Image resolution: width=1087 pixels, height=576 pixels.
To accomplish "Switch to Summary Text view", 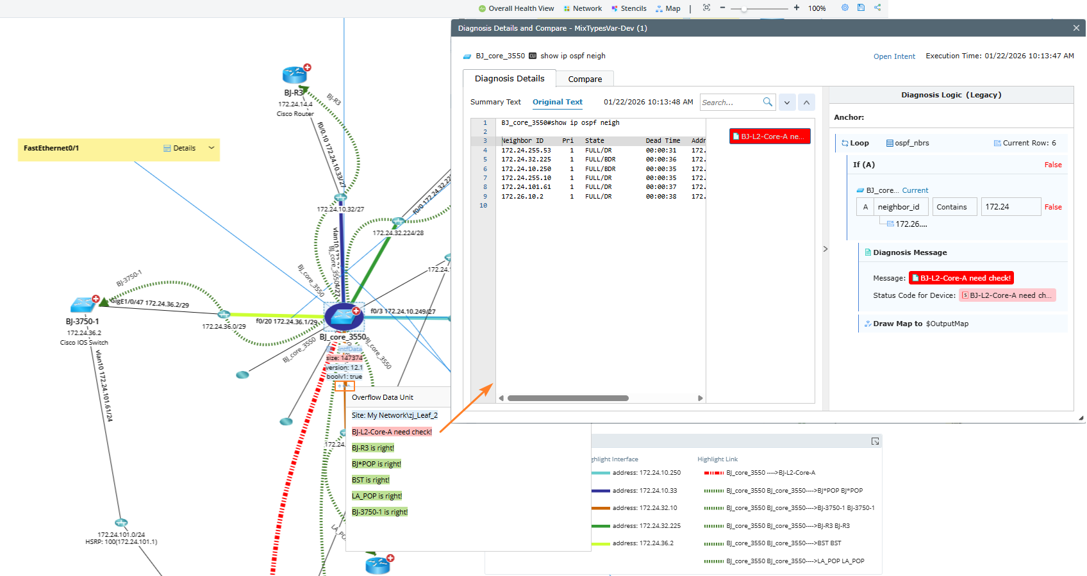I will 495,102.
